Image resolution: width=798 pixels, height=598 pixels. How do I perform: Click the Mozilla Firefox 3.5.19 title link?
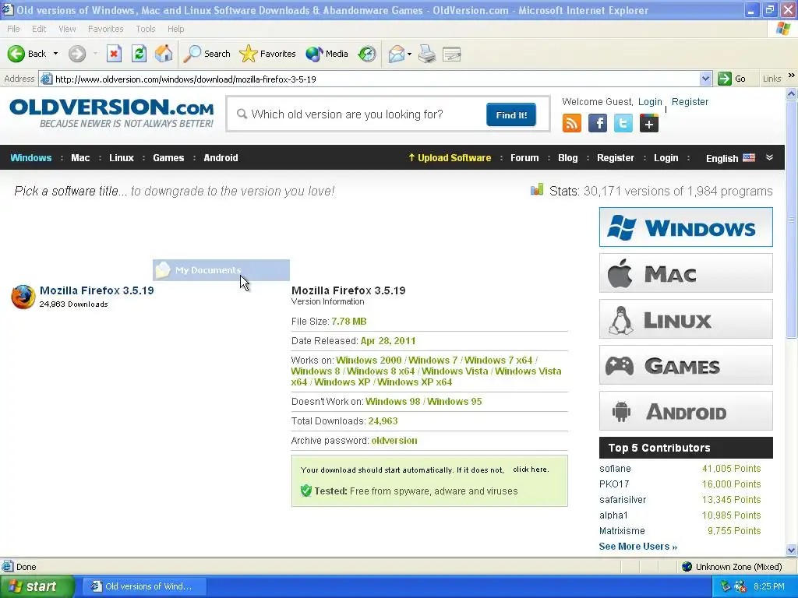coord(97,290)
